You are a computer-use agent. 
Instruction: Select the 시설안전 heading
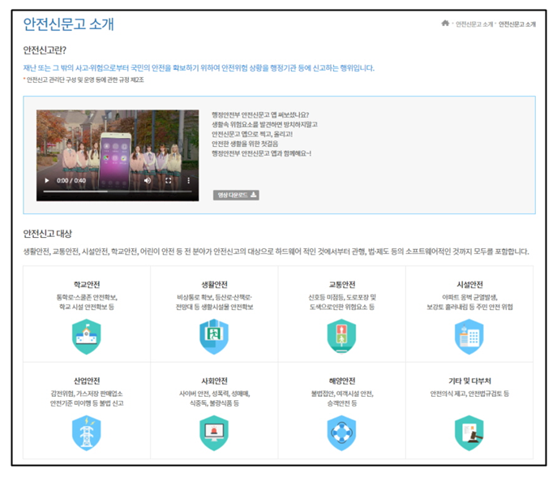point(469,285)
